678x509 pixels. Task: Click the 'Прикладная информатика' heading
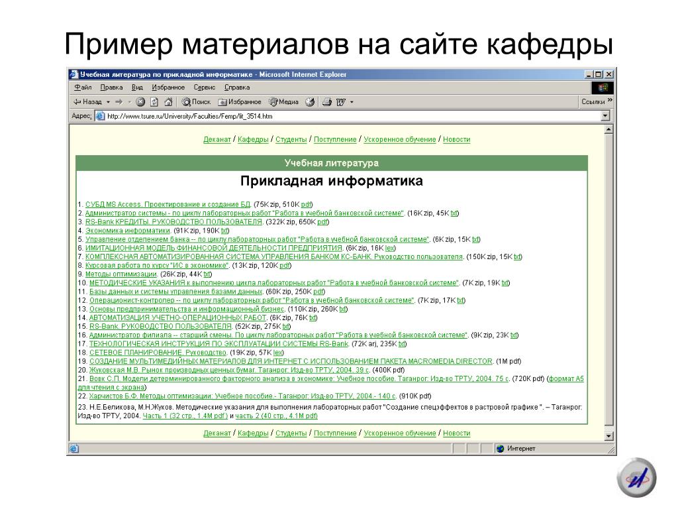click(332, 181)
